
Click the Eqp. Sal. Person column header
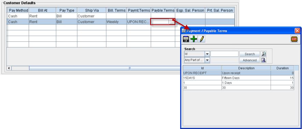[x=190, y=10]
